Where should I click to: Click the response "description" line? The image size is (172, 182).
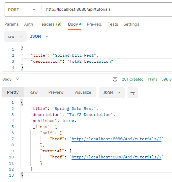tap(73, 115)
